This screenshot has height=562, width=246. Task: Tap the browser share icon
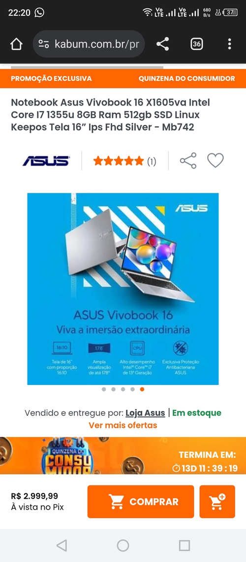[x=163, y=44]
